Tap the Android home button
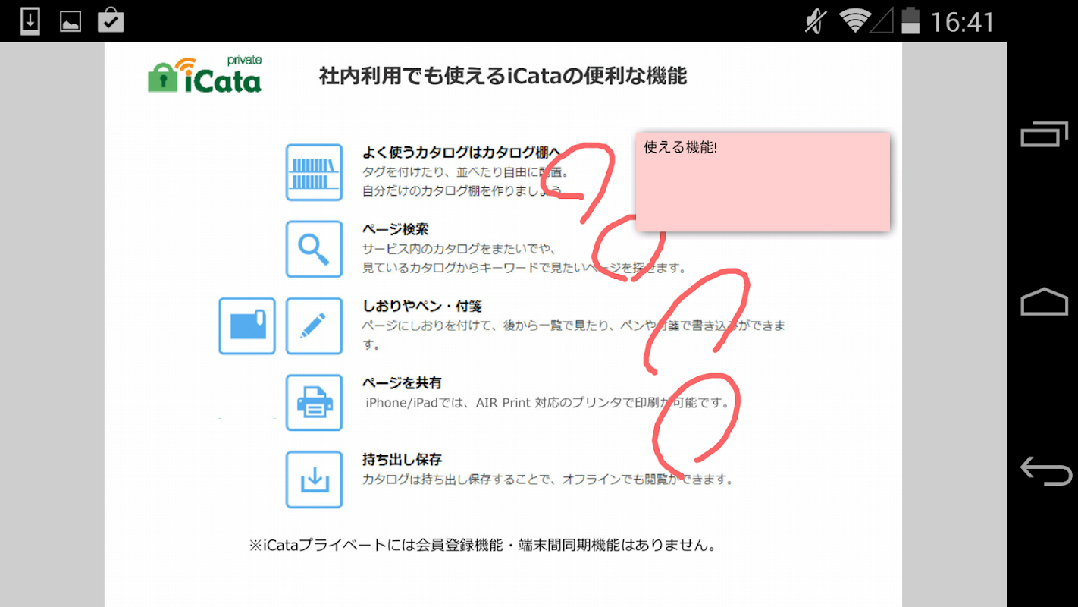This screenshot has height=607, width=1078. click(x=1044, y=302)
